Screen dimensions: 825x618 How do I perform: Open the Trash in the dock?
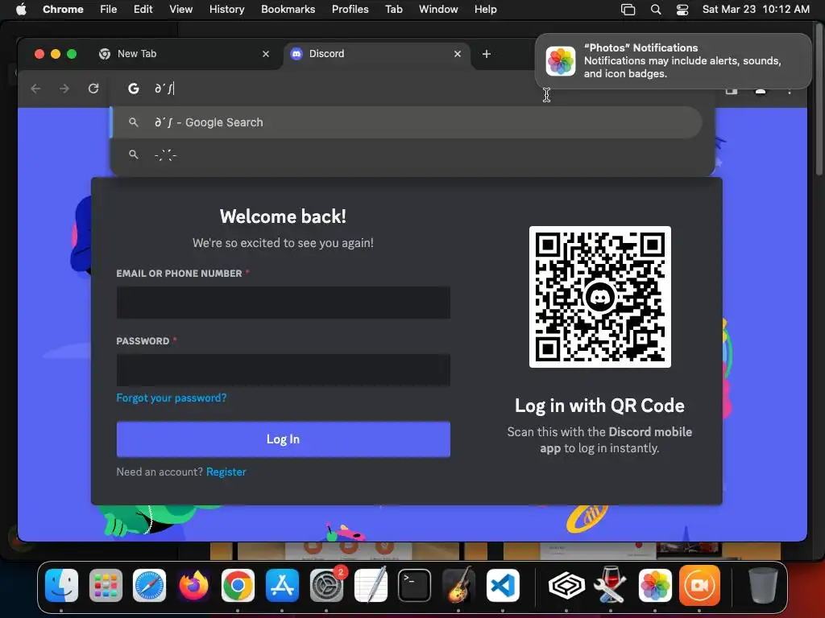(763, 585)
